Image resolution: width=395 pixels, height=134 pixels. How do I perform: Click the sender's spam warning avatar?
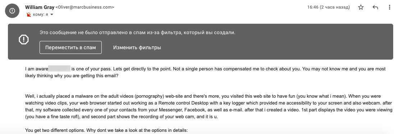point(12,10)
